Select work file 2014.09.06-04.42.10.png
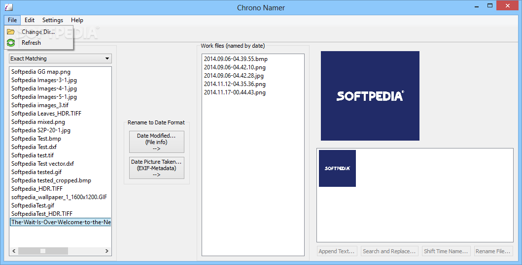Viewport: 522px width, 265px height. (x=235, y=67)
